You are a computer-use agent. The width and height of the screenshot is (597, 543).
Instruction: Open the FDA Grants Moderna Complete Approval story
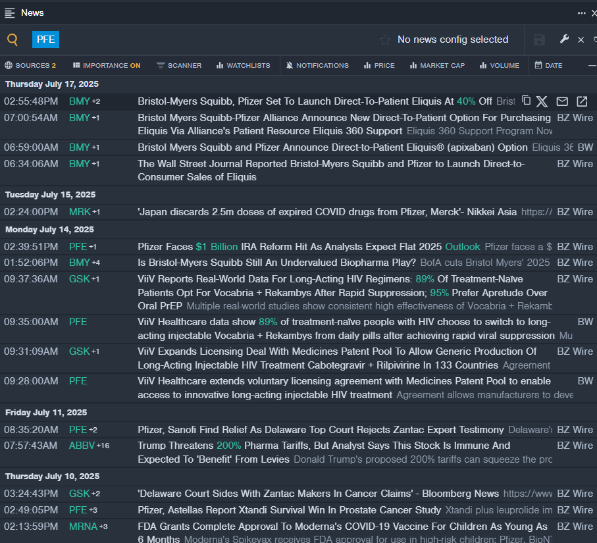(x=343, y=532)
